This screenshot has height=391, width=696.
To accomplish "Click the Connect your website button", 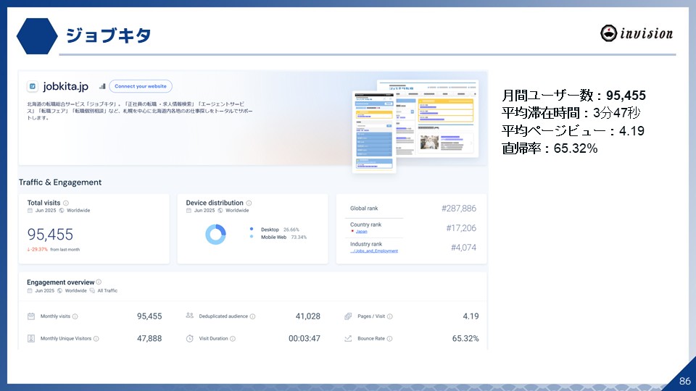I will (x=140, y=86).
